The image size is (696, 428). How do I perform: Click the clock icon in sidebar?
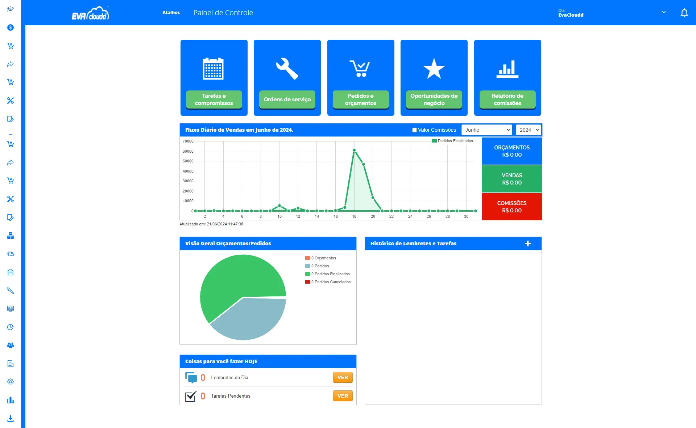coord(11,327)
